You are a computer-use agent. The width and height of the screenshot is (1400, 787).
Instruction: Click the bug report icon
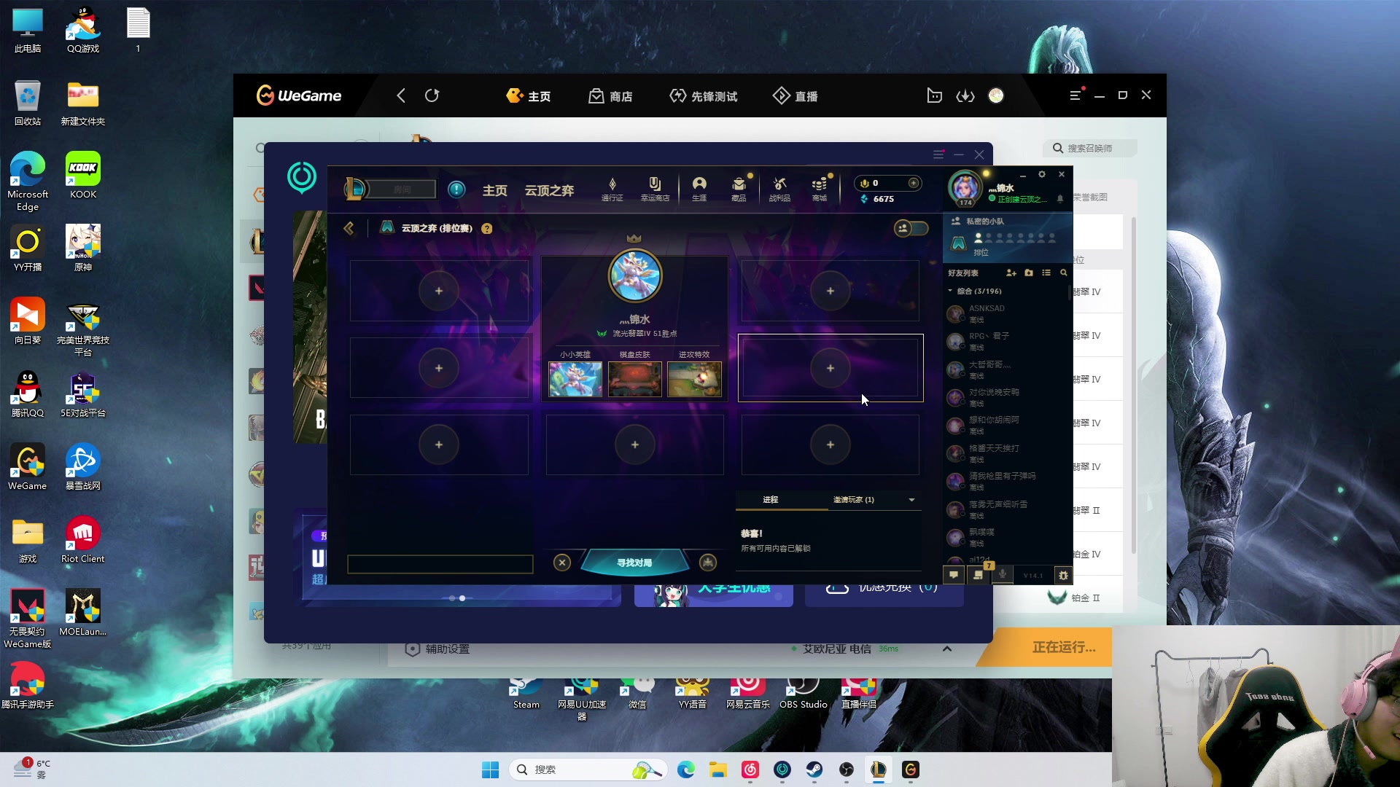[x=1063, y=575]
